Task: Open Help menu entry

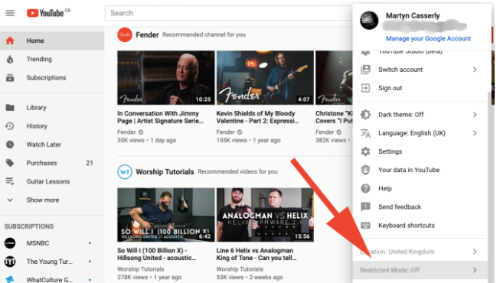Action: [x=420, y=188]
